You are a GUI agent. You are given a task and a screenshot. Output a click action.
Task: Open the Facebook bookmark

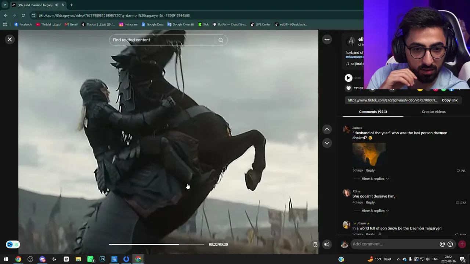click(x=23, y=25)
